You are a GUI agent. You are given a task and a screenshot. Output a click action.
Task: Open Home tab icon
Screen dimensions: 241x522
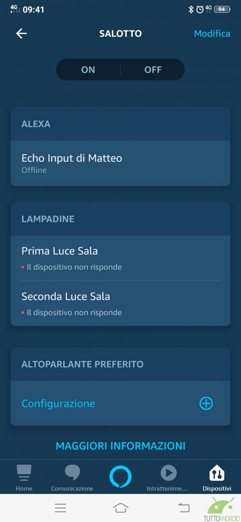(x=24, y=473)
